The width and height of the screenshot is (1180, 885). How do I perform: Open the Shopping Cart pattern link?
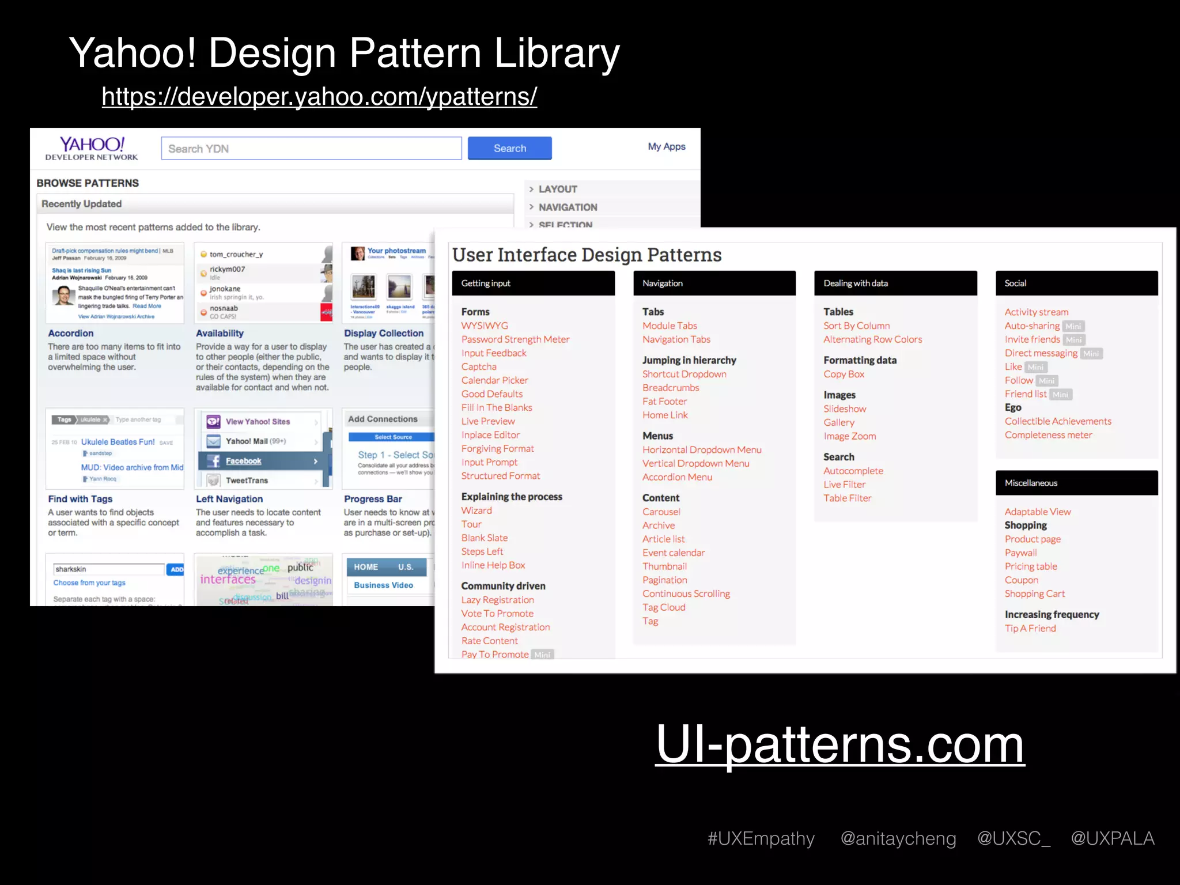click(x=1035, y=593)
